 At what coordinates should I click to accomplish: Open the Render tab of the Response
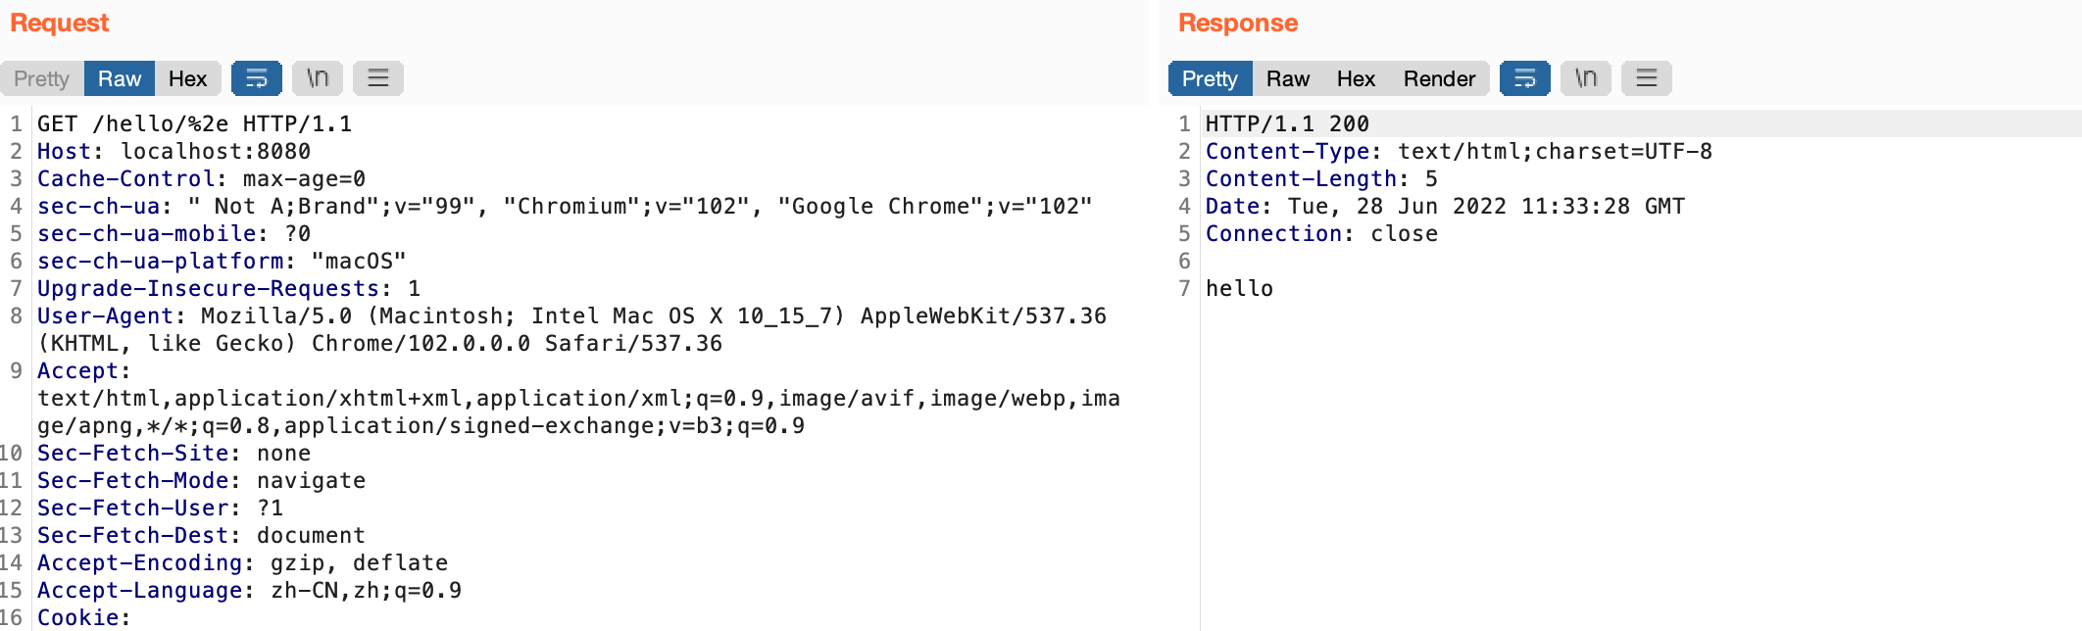point(1439,78)
